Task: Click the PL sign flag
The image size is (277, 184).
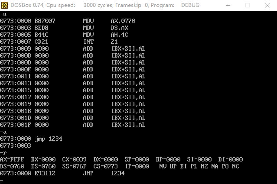Action: pos(194,166)
